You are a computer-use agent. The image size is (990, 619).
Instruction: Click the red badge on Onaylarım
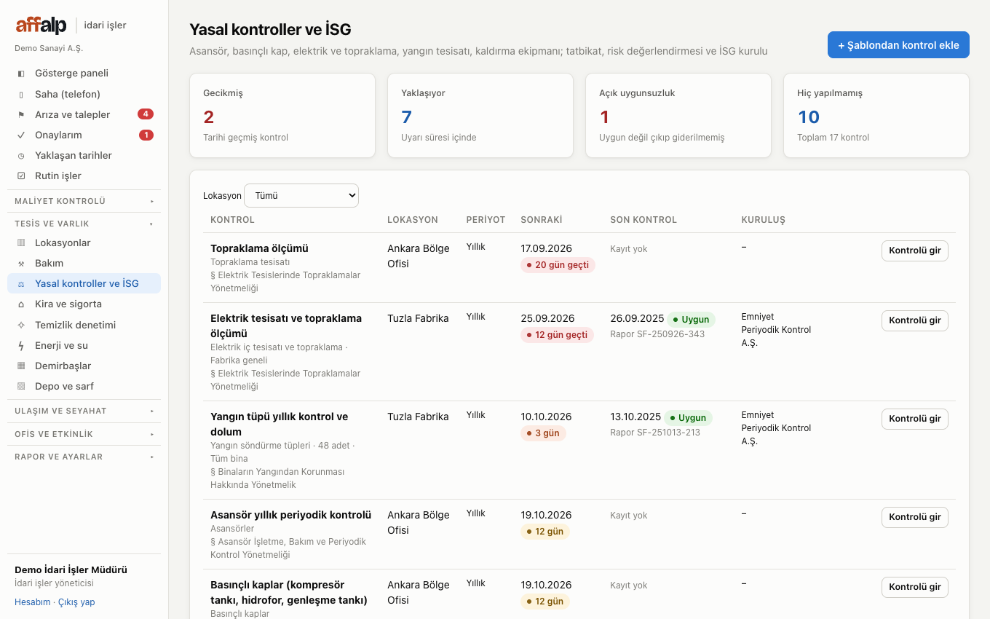(146, 135)
